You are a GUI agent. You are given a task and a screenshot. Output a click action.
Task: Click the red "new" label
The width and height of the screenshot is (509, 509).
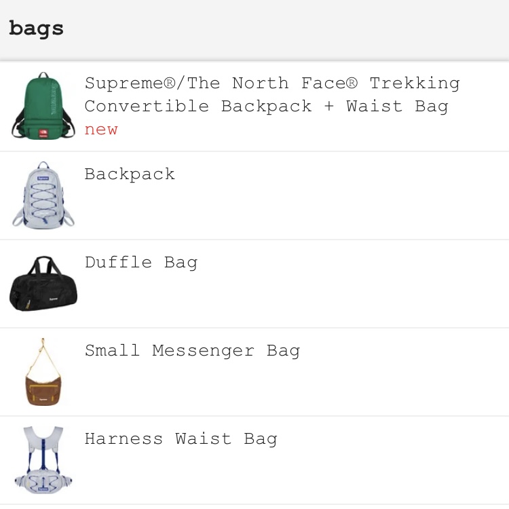click(101, 130)
